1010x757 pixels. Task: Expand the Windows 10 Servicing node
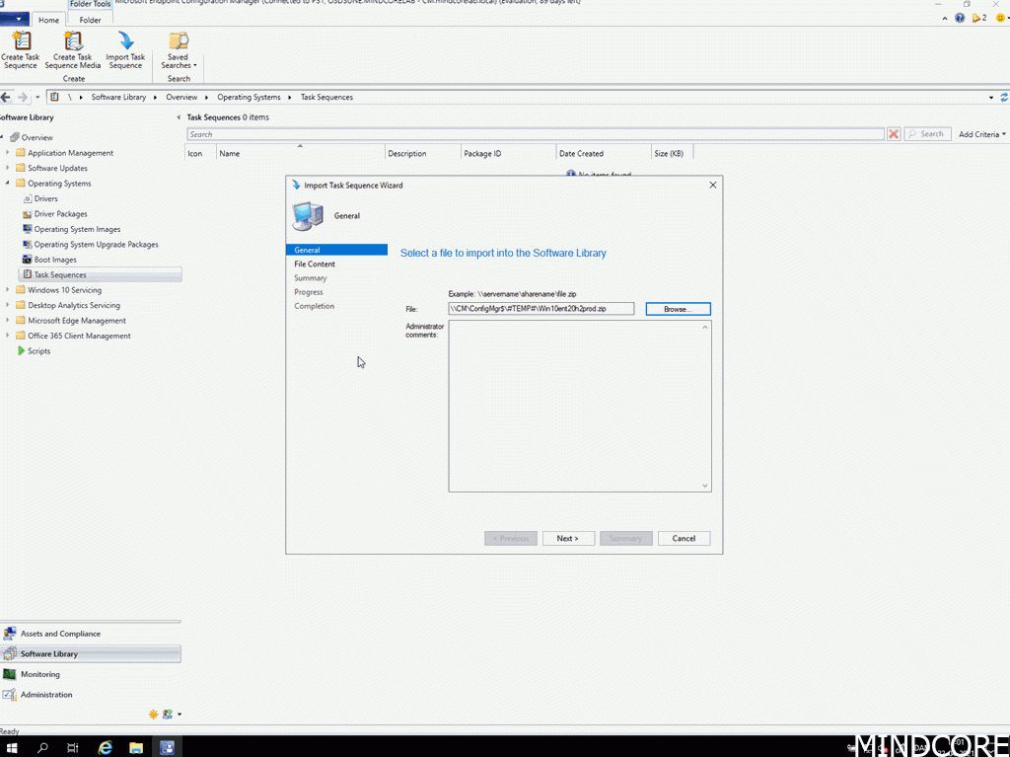8,290
